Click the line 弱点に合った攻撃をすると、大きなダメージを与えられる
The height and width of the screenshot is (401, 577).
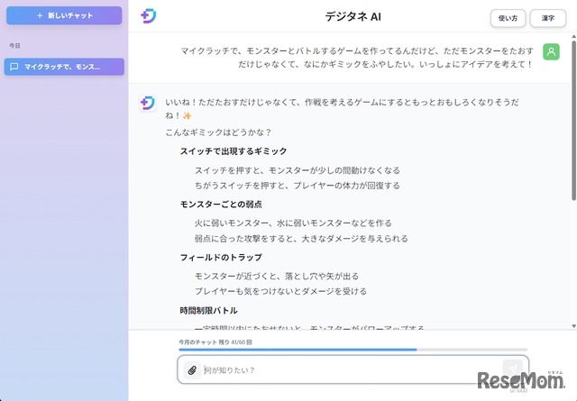301,239
